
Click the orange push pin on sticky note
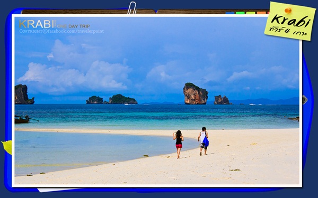tap(288, 11)
